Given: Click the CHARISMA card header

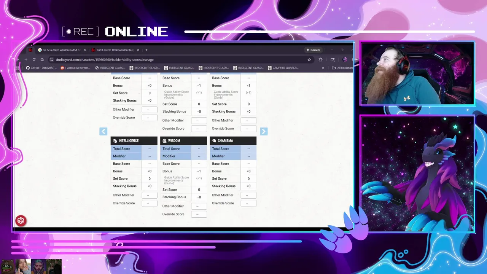Looking at the screenshot, I should coord(233,141).
